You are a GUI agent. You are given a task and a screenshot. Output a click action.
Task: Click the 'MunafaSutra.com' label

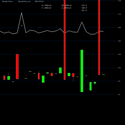point(24,1)
